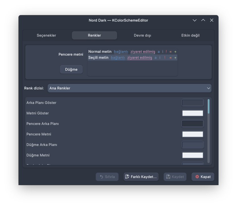The height and width of the screenshot is (207, 237).
Task: Open the Devre dışı tab
Action: click(x=142, y=35)
